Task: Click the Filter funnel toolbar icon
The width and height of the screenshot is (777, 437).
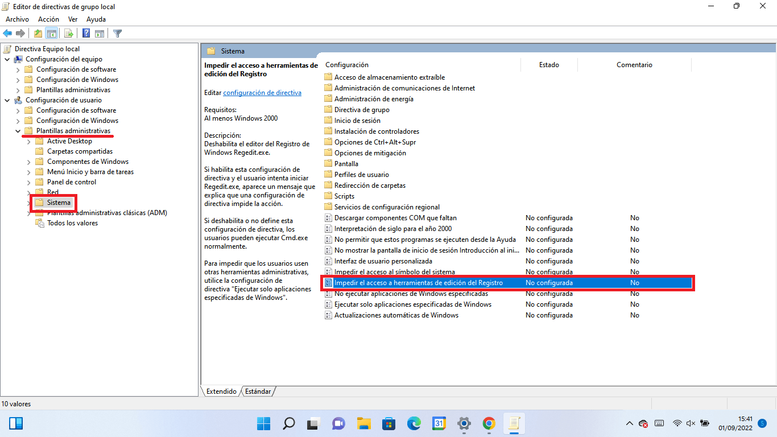Action: (118, 34)
